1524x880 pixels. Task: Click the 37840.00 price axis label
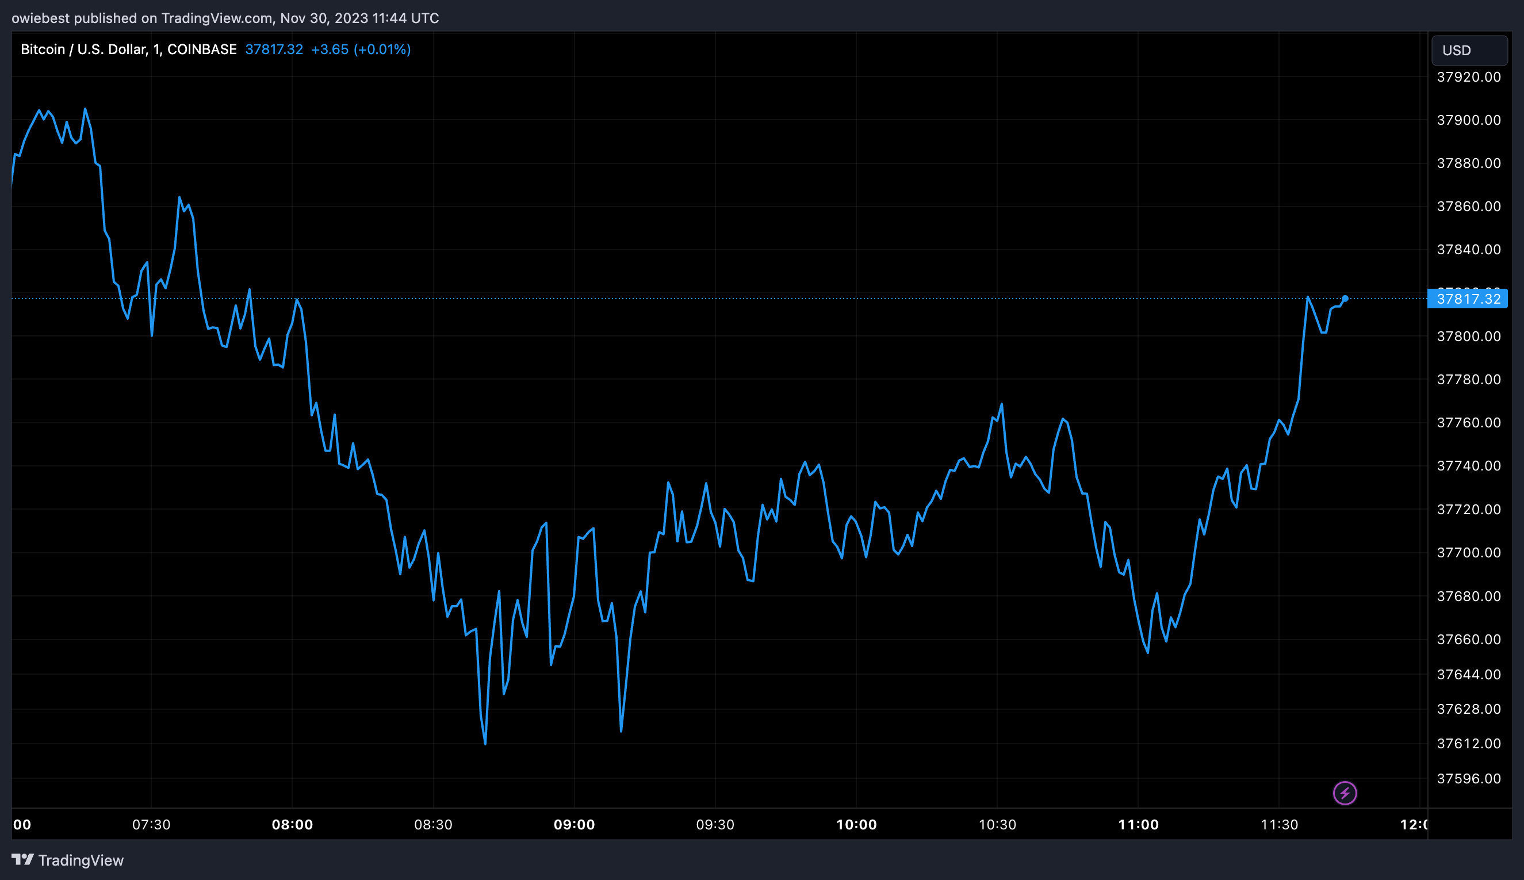point(1468,250)
